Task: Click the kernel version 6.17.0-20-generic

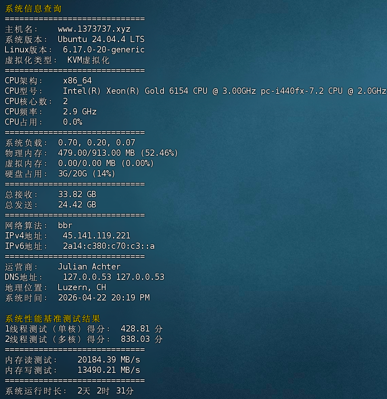Action: [103, 50]
